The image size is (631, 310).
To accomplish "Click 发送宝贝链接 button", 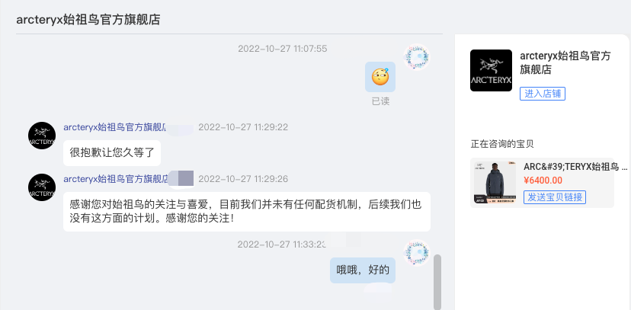I will pos(555,197).
